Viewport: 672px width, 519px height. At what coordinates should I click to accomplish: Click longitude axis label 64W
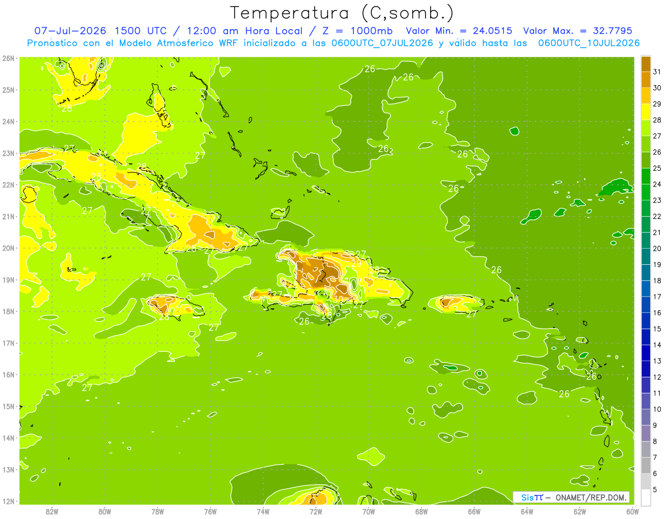(x=527, y=511)
